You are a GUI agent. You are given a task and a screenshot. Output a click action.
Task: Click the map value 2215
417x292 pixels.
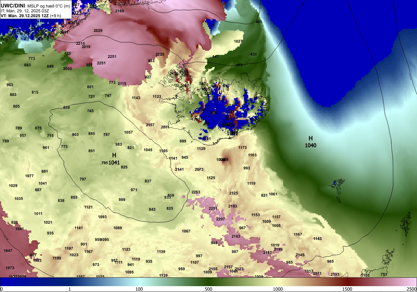click(80, 44)
